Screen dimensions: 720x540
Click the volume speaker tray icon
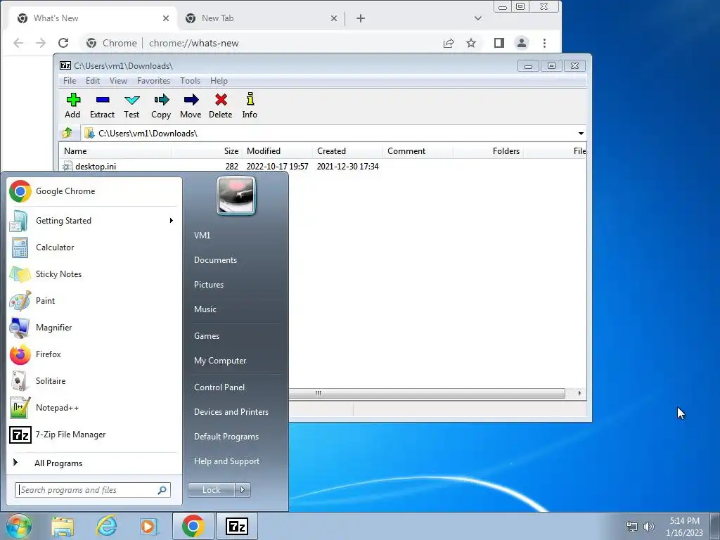(x=649, y=527)
